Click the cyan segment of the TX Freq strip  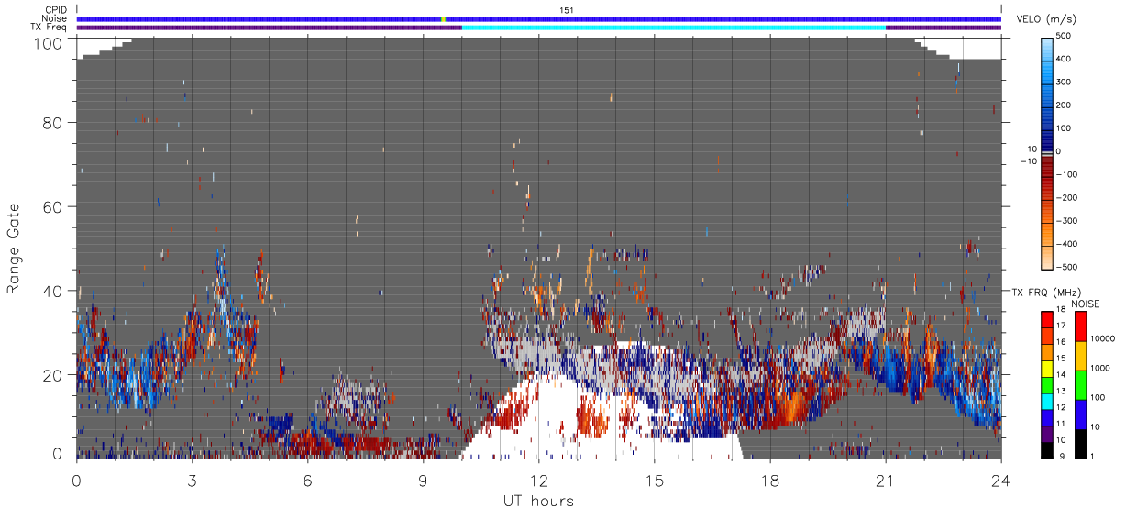[674, 28]
